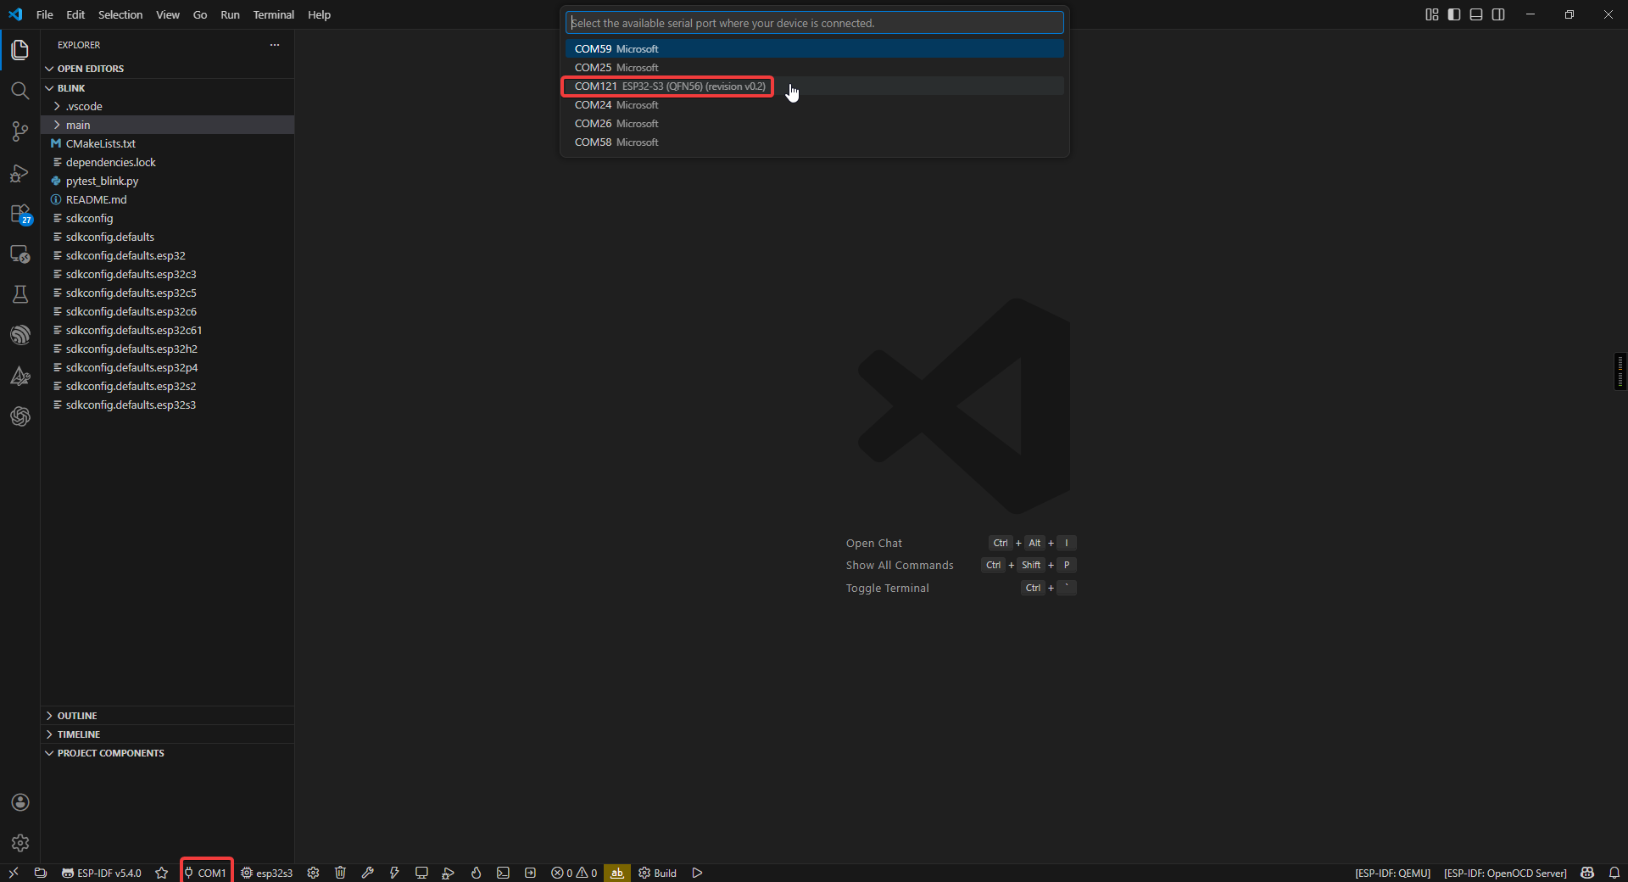Select COM25 Microsoft serial port
This screenshot has width=1628, height=882.
pos(814,68)
